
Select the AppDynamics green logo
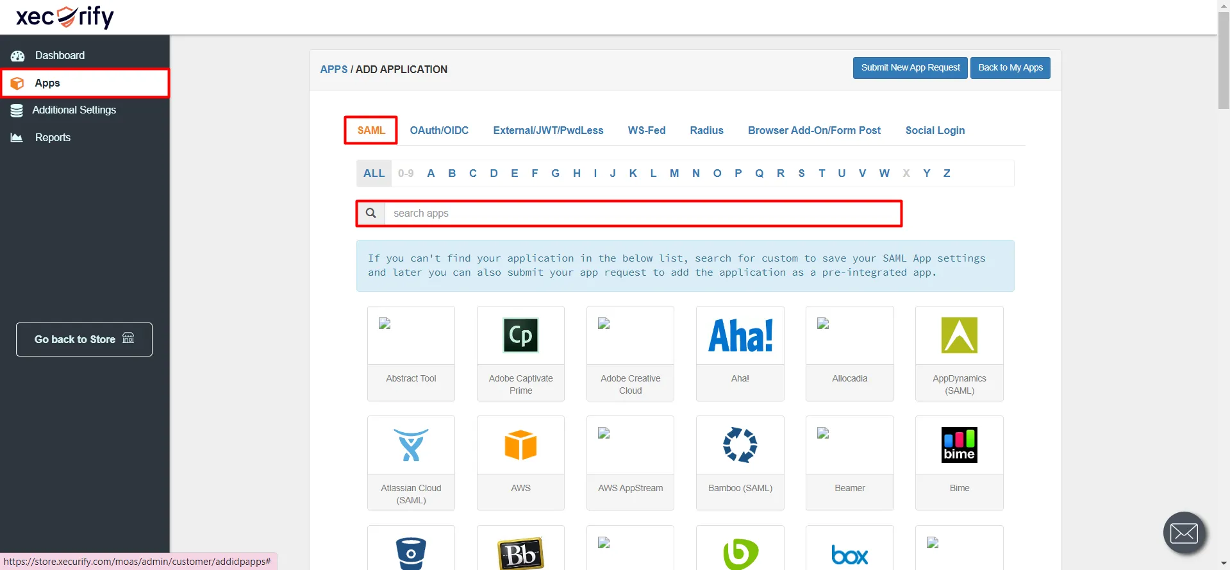[960, 335]
